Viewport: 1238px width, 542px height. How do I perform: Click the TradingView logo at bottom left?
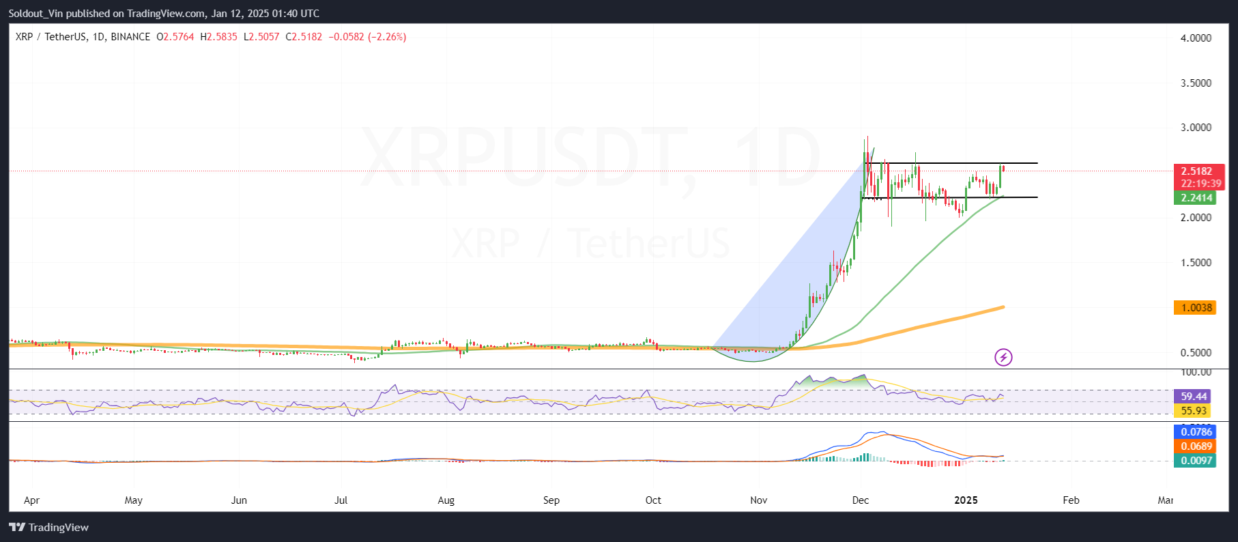[48, 527]
